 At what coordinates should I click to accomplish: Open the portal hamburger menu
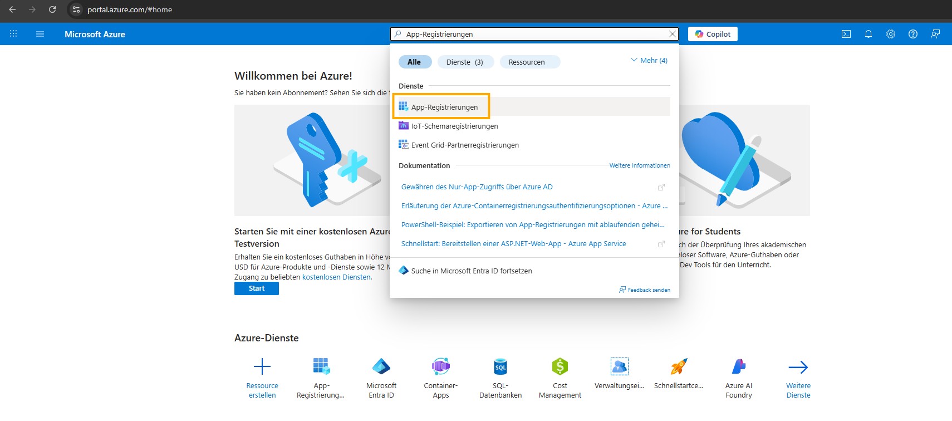40,34
